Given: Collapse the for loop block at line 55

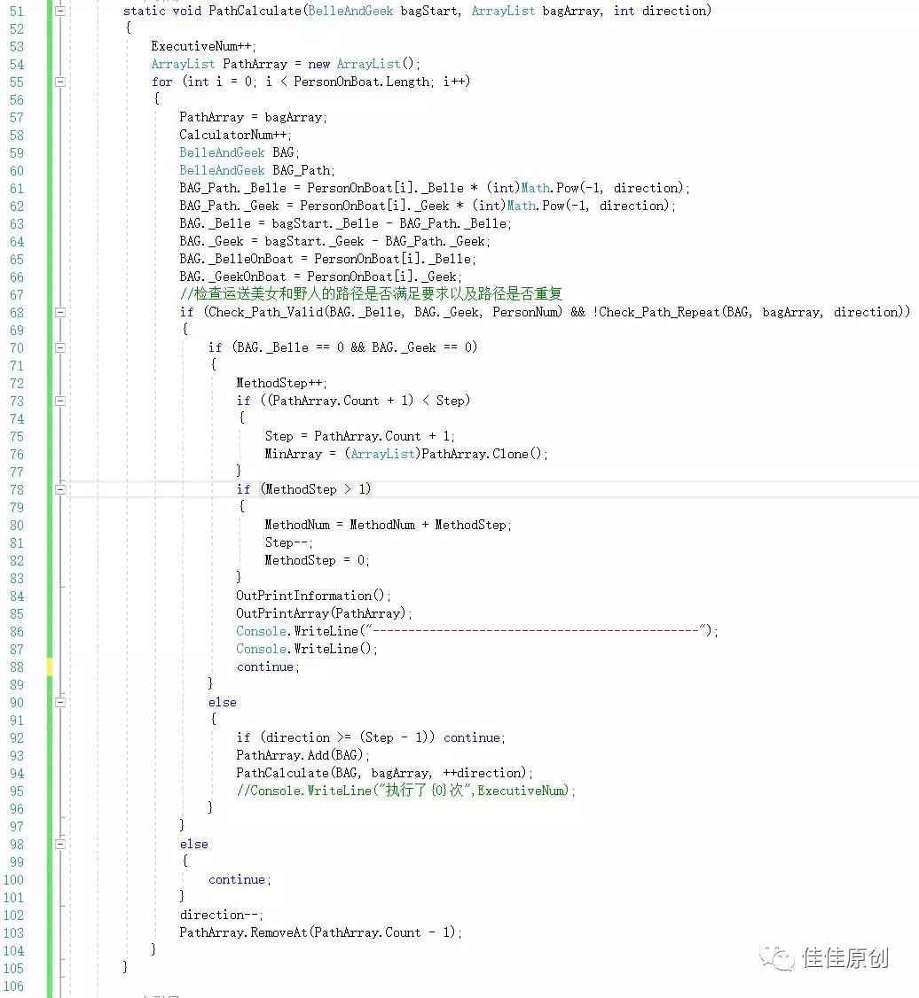Looking at the screenshot, I should pyautogui.click(x=60, y=82).
